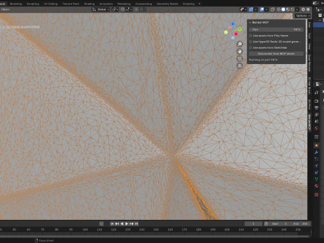324x243 pixels.
Task: Open the Physics properties icon
Action: click(317, 166)
